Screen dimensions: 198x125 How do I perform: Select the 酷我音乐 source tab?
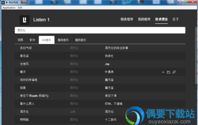[x=81, y=40]
